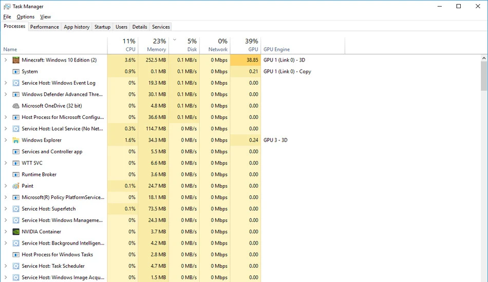Switch to the Performance tab
Viewport: 488px width, 282px height.
pyautogui.click(x=45, y=27)
